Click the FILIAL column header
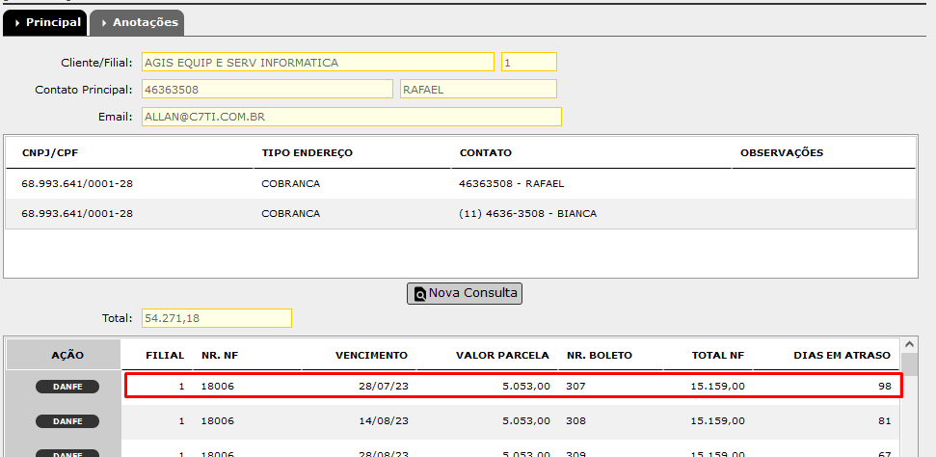 tap(166, 356)
